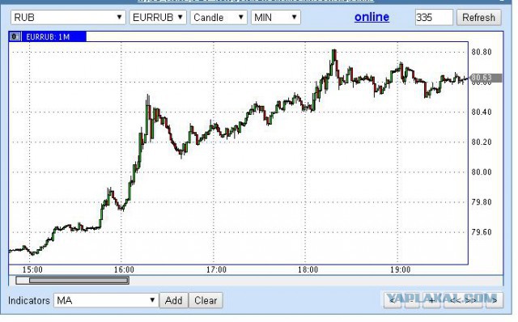Viewport: 518px width, 322px height.
Task: Zoom in chart with plus button
Action: pos(431,300)
